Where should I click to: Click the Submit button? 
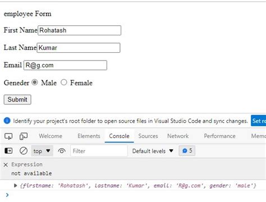point(17,99)
